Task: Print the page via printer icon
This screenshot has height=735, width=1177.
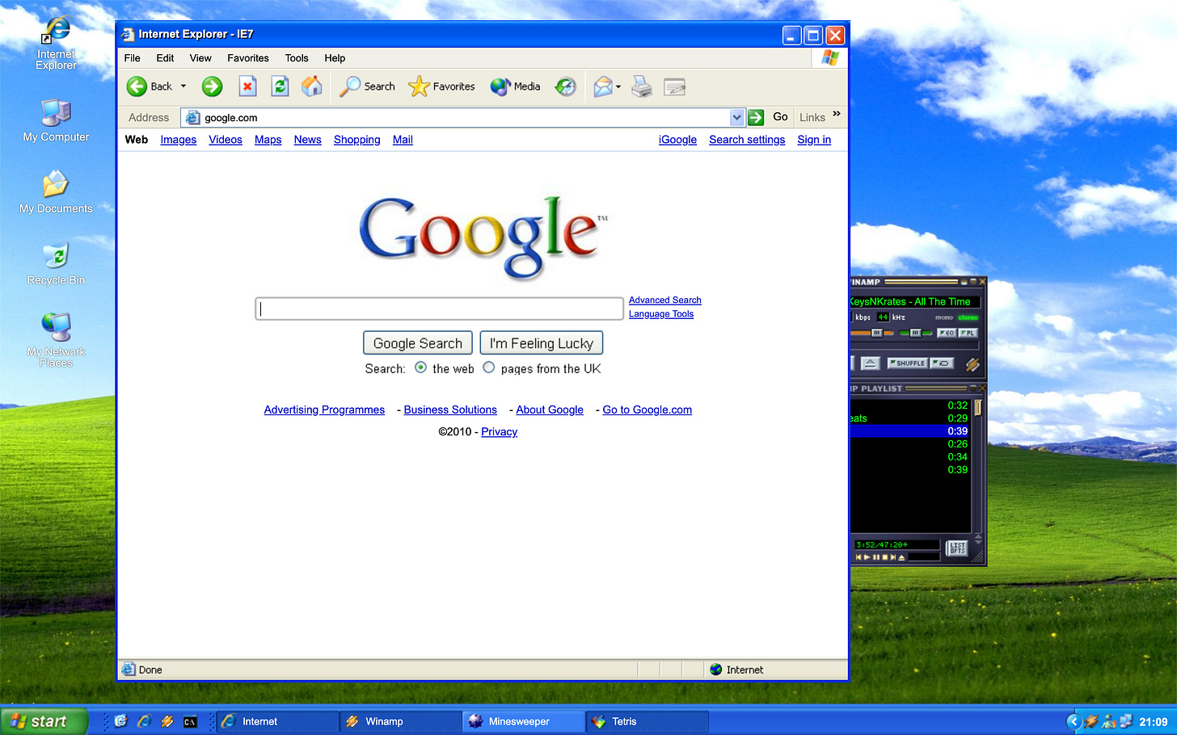Action: point(642,86)
